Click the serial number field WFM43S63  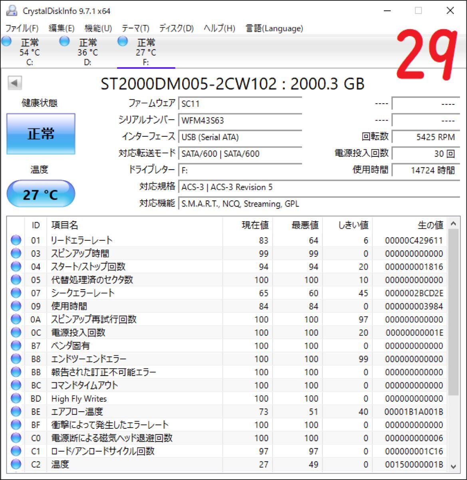click(x=240, y=120)
